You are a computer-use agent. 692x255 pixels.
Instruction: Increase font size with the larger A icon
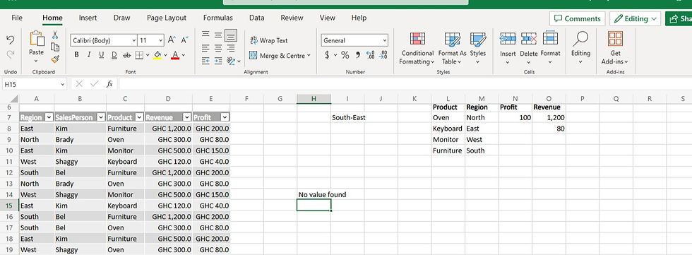tap(172, 40)
